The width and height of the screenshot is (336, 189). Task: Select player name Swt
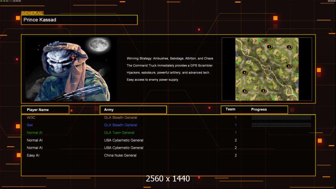30,125
